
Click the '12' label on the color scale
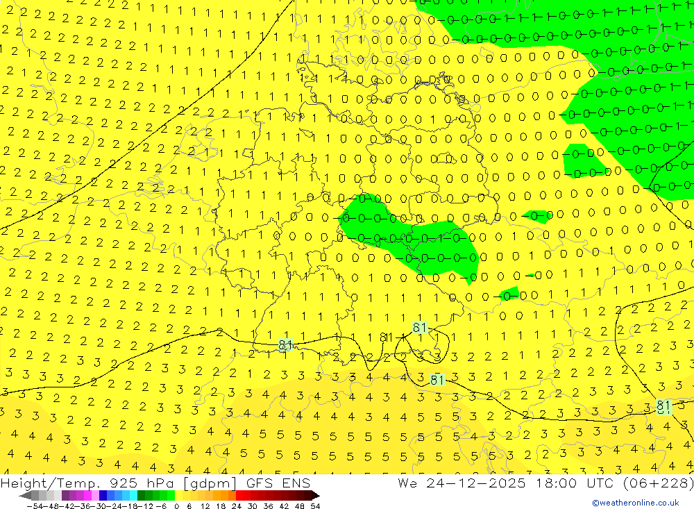205,506
